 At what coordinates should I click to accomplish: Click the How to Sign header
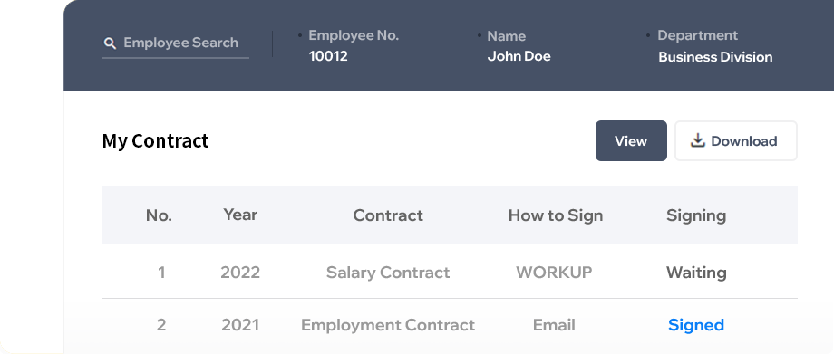(556, 215)
